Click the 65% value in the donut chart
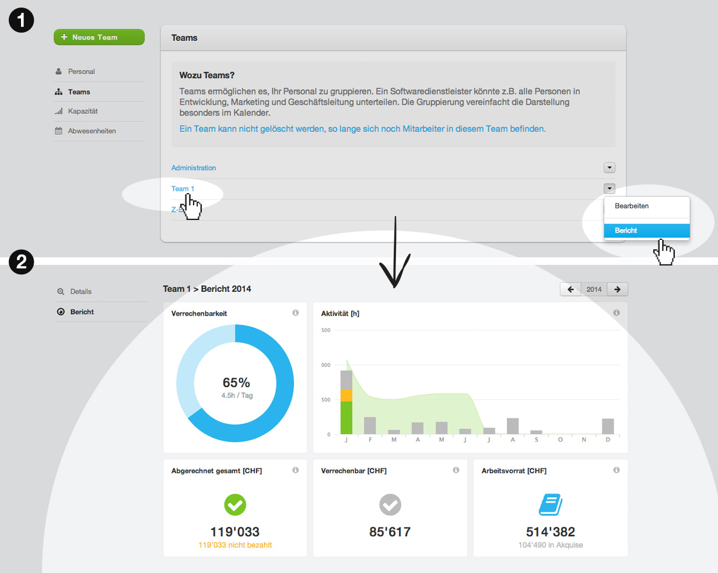The width and height of the screenshot is (718, 573). (x=236, y=383)
